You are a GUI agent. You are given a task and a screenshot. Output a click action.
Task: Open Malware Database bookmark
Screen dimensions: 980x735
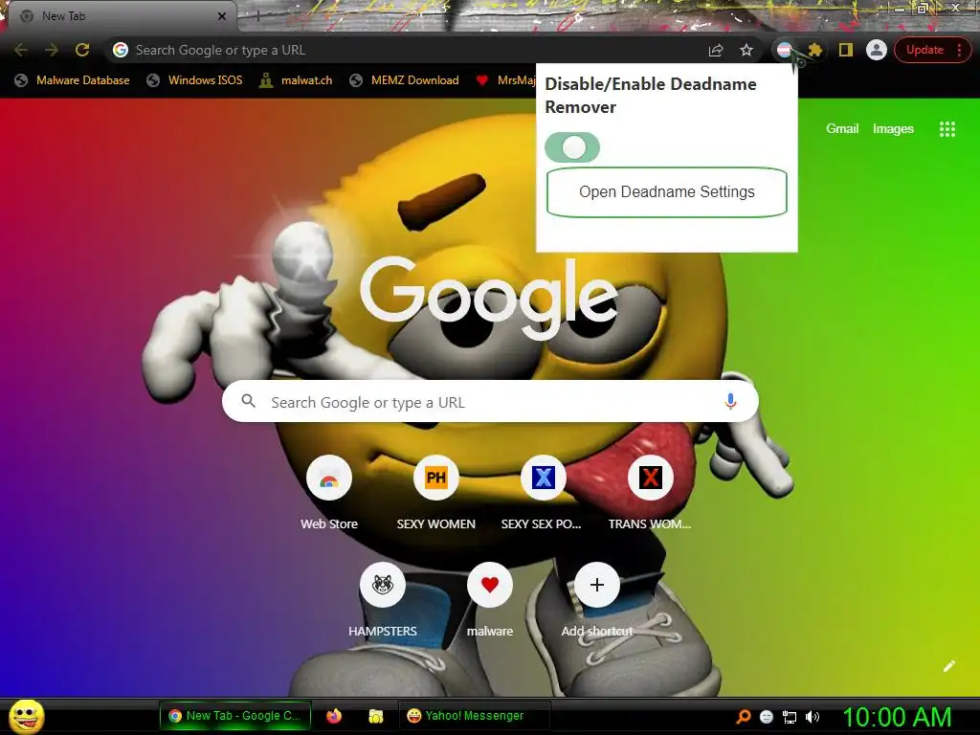tap(73, 80)
